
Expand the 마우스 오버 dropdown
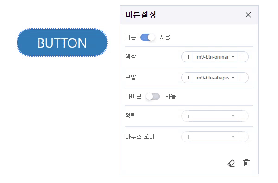coord(215,137)
